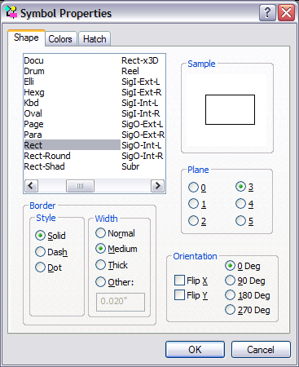Switch to the Shape tab
The height and width of the screenshot is (367, 299).
tap(26, 38)
